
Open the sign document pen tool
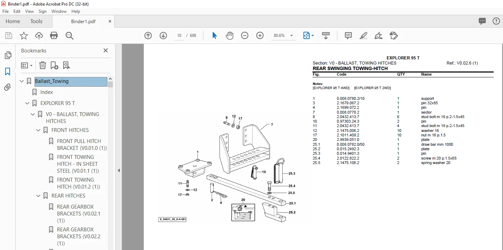379,36
